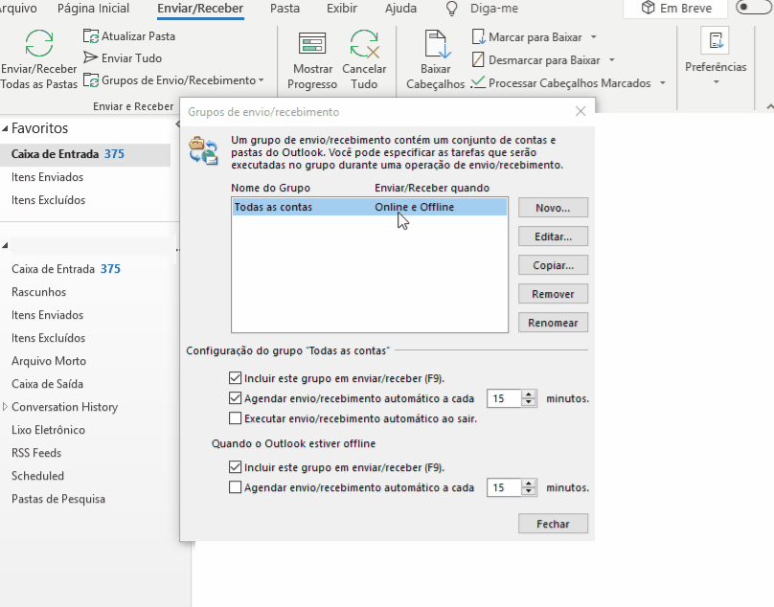This screenshot has width=774, height=607.
Task: Collapse the Favoritos section
Action: (5, 129)
